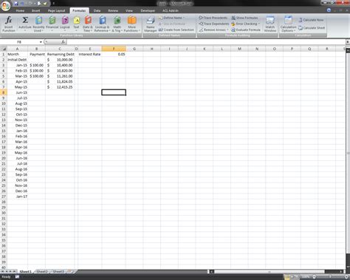Open the Calculation Options dropdown
Viewport: 350px width, 280px height.
tap(288, 24)
